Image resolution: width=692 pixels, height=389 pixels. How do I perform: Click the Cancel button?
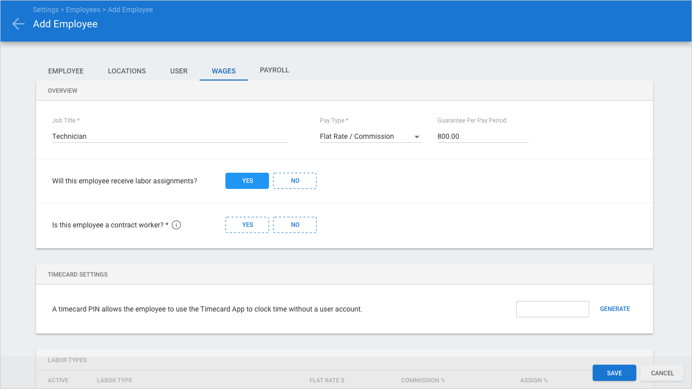662,373
